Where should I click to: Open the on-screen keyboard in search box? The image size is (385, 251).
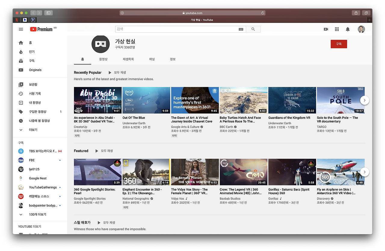coord(241,29)
